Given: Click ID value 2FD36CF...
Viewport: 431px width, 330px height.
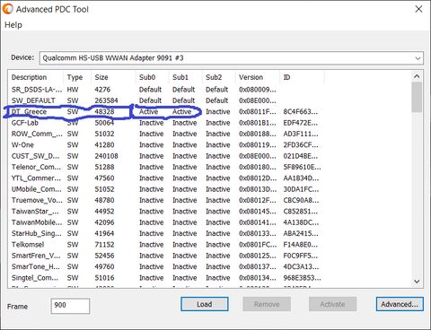Looking at the screenshot, I should [301, 145].
